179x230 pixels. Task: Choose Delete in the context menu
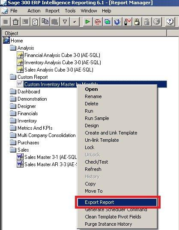[117, 104]
